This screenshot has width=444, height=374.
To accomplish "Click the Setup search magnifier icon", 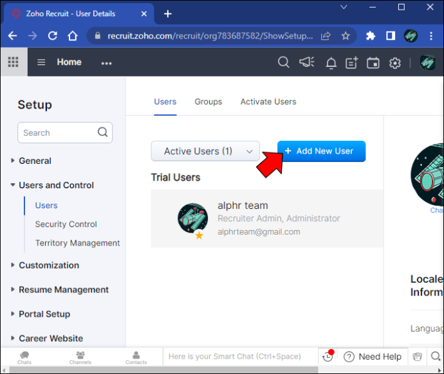I will (102, 132).
